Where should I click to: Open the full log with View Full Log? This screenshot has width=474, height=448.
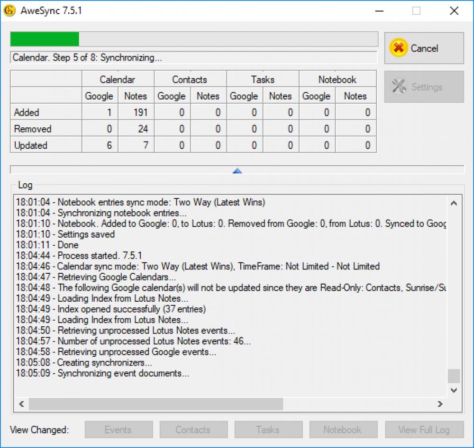coord(423,430)
